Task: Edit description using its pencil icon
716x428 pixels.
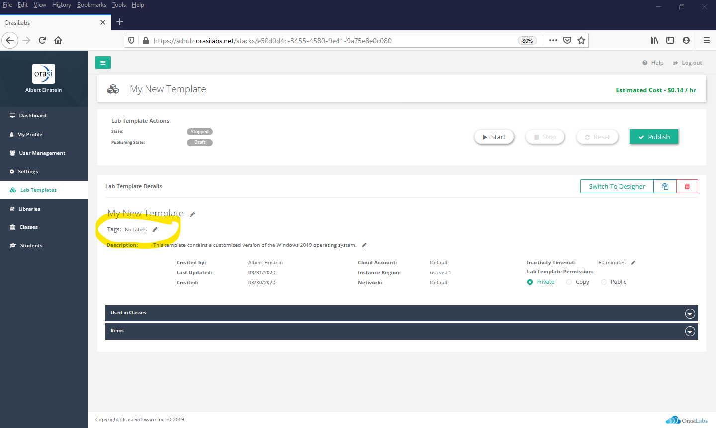Action: click(364, 245)
